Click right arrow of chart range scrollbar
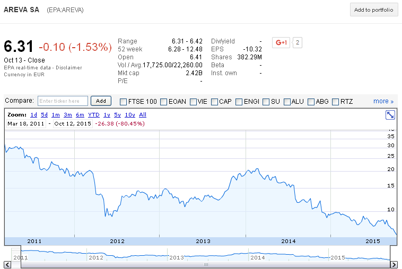 pyautogui.click(x=394, y=264)
